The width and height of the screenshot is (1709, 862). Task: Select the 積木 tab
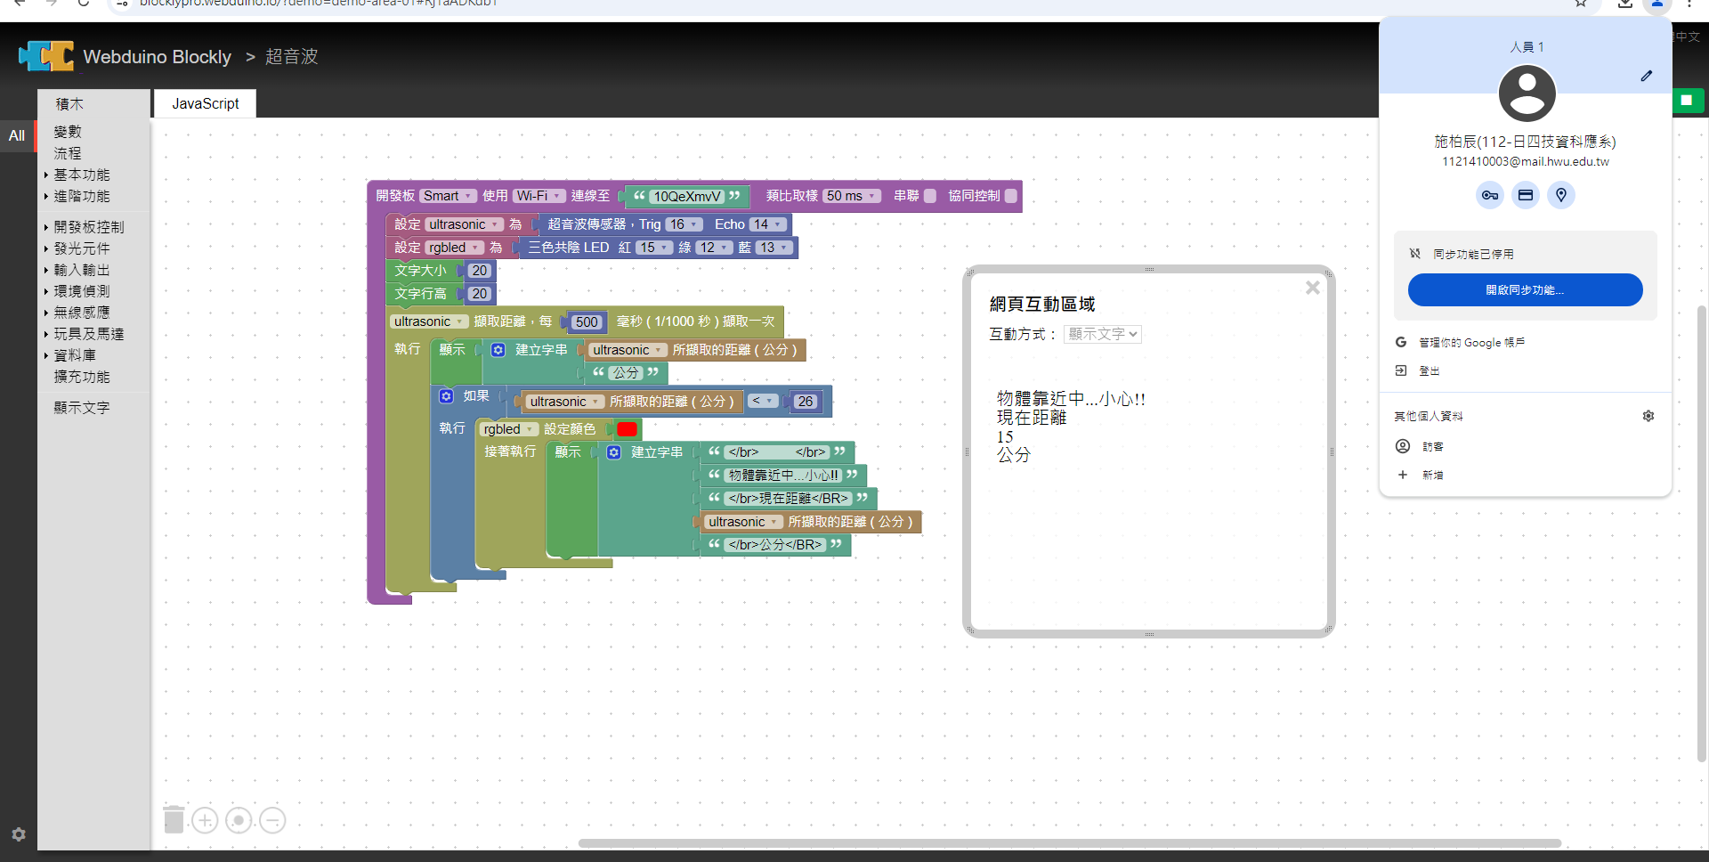tap(69, 104)
